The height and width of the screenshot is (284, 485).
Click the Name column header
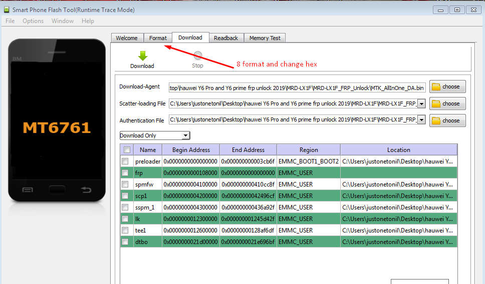coord(148,150)
